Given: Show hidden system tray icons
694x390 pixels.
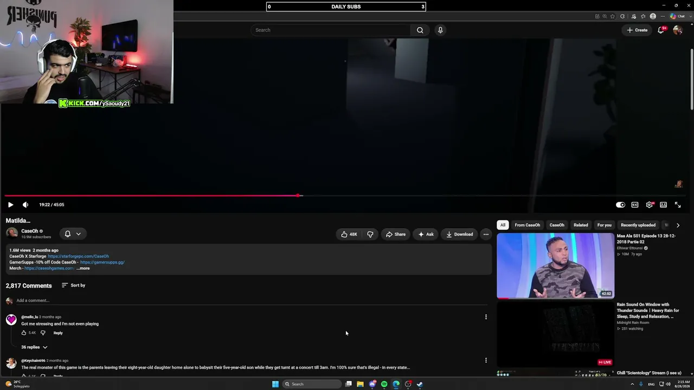Looking at the screenshot, I should 632,384.
